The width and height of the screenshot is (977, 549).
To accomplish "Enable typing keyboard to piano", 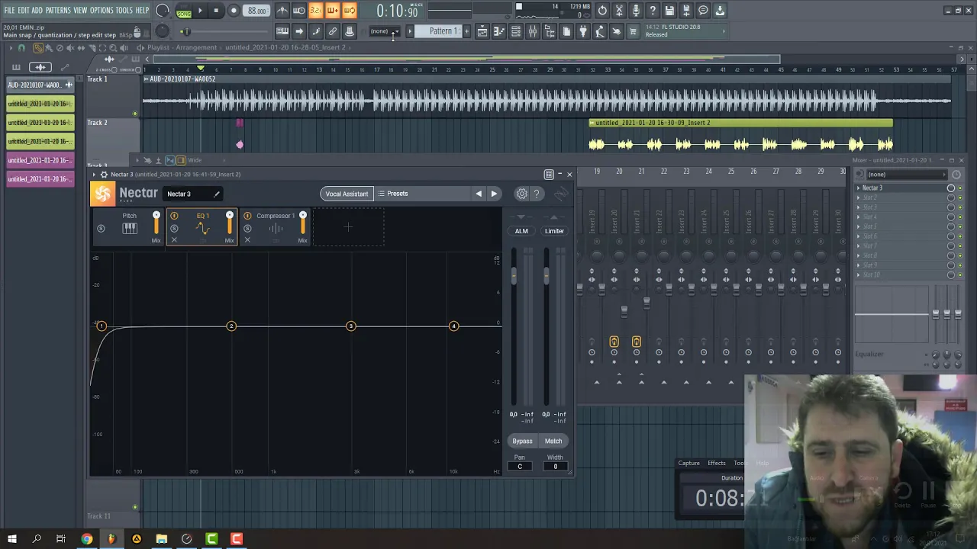I will coord(282,31).
